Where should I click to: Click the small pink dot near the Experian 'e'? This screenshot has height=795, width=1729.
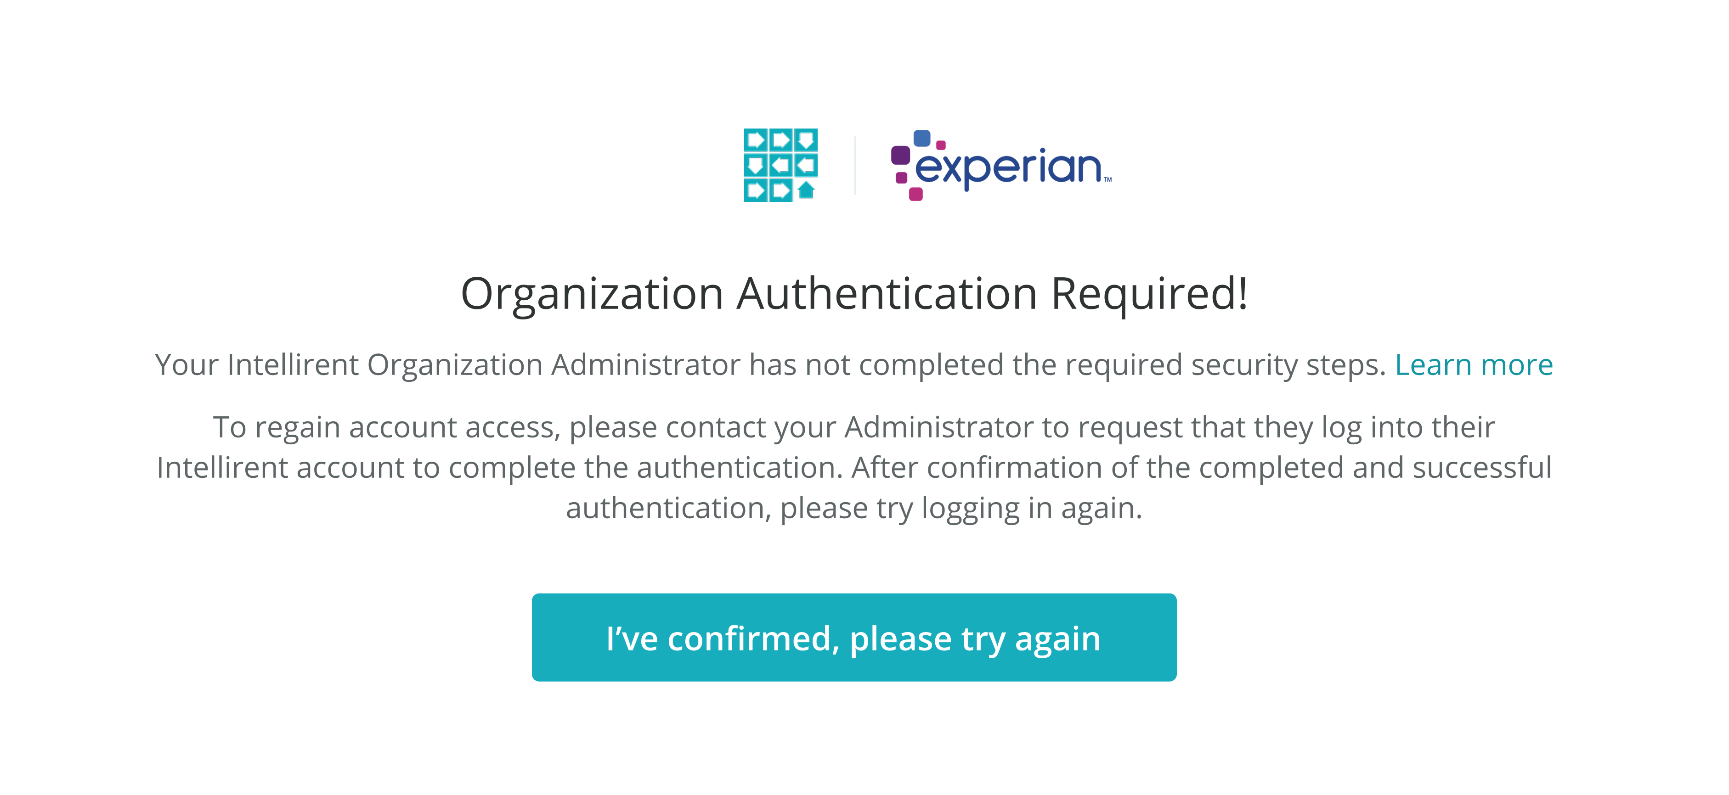941,146
